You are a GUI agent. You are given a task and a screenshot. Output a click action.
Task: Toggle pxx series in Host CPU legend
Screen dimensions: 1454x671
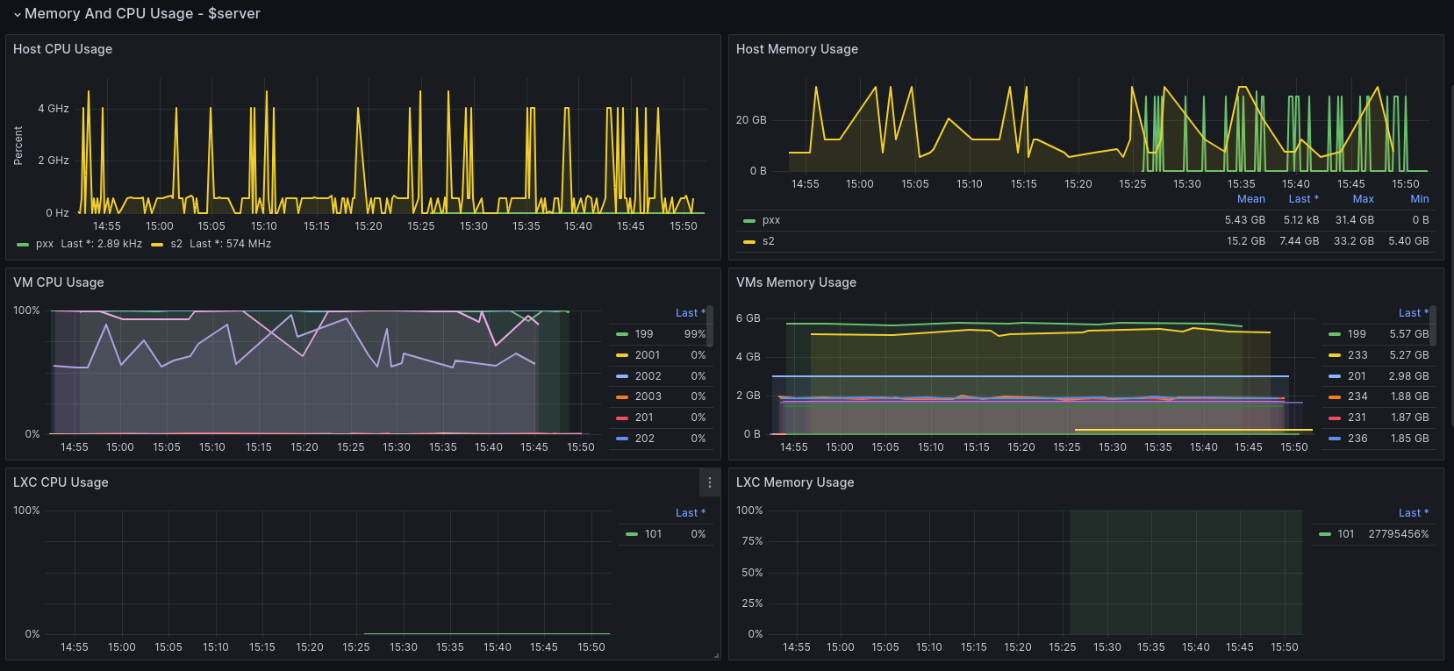(45, 244)
